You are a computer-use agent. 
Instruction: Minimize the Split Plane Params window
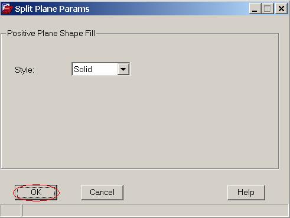255,9
